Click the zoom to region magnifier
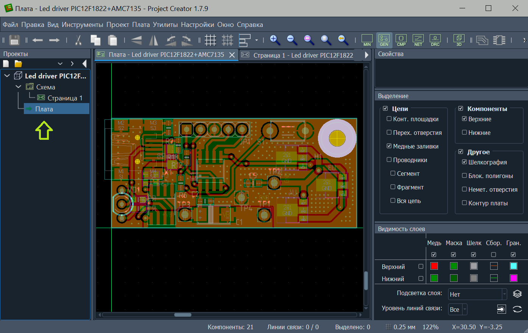528x333 pixels. (x=309, y=39)
